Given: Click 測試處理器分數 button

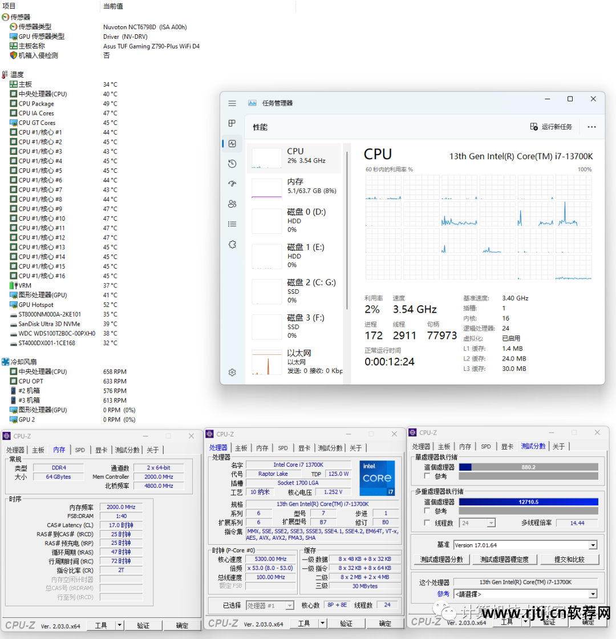Looking at the screenshot, I should tap(441, 559).
